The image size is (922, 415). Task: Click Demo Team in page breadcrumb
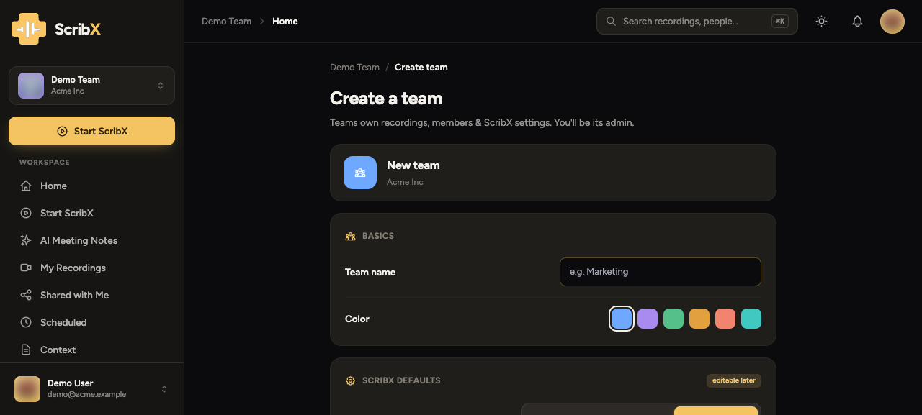(x=354, y=68)
